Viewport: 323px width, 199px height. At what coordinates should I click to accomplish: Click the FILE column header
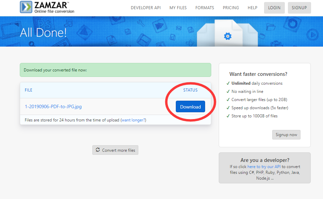(x=28, y=90)
